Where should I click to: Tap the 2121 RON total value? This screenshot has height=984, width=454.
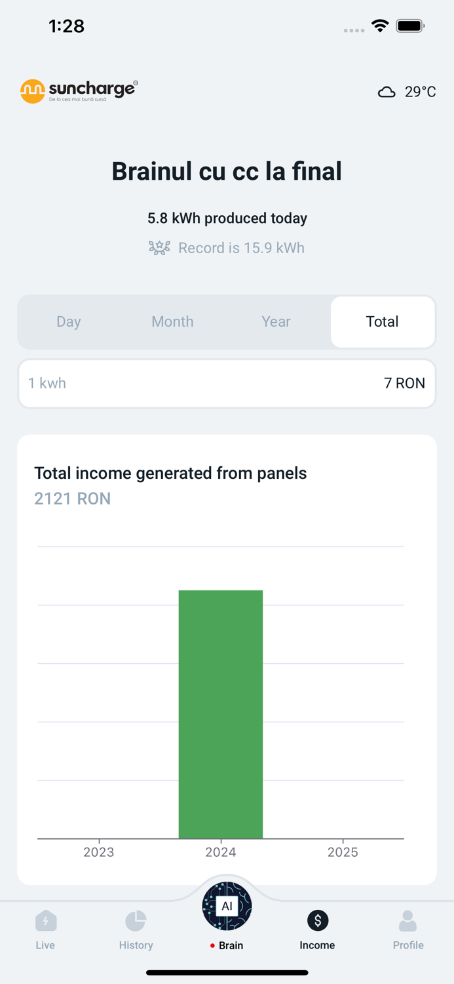73,499
